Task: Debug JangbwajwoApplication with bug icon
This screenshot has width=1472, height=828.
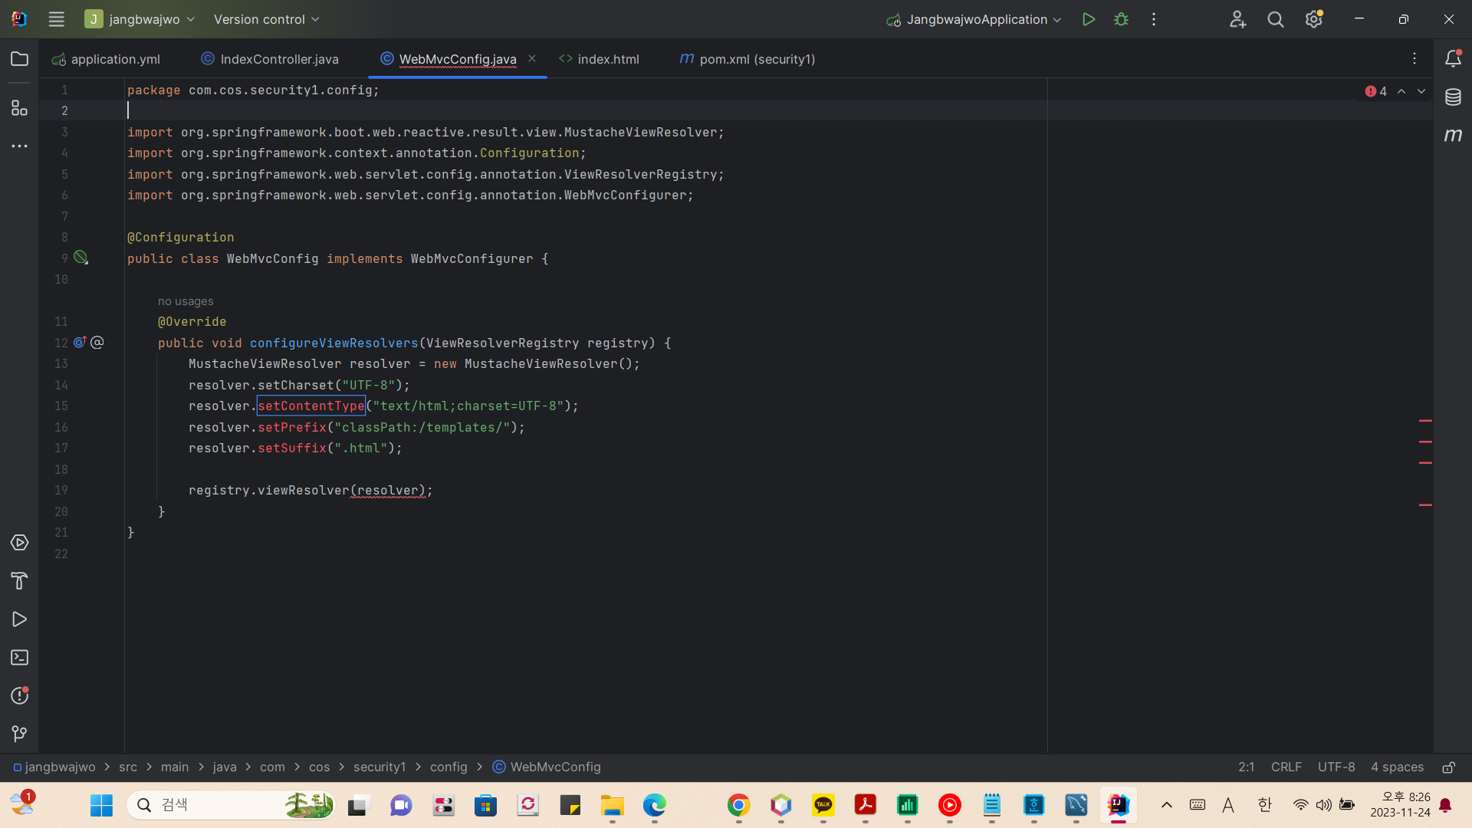Action: 1121,19
